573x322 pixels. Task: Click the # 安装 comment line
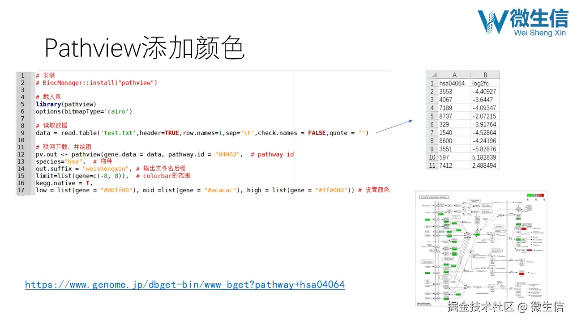pos(45,76)
